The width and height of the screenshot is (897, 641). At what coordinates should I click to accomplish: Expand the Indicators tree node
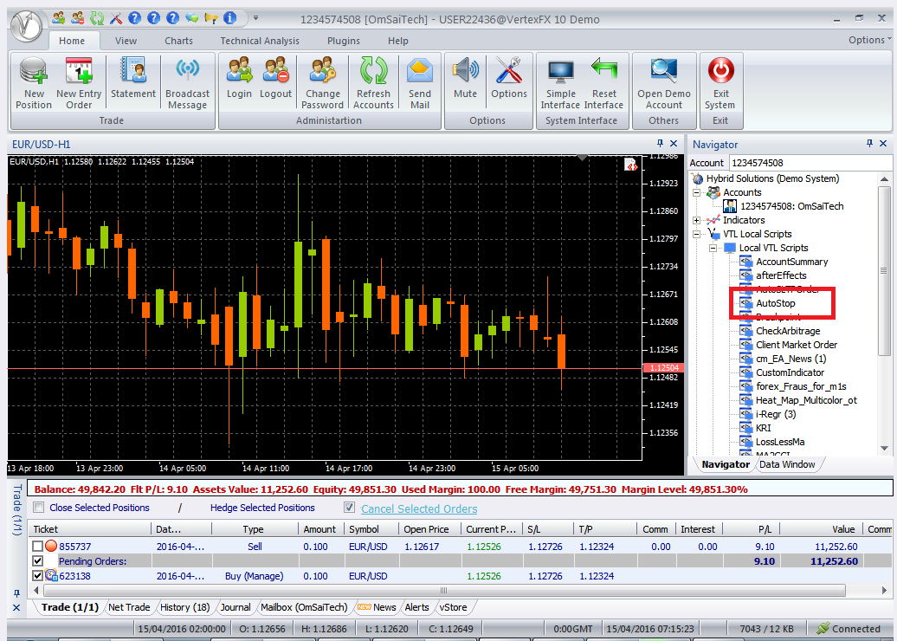coord(697,220)
